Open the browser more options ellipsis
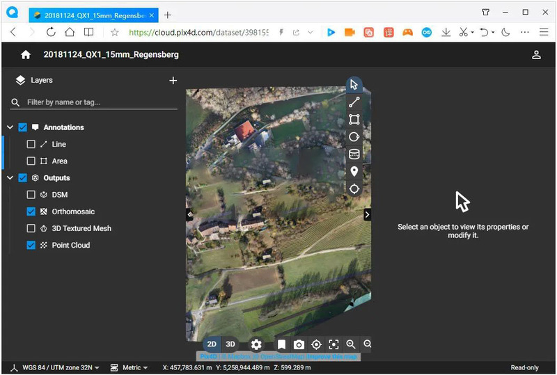Screen dimensions: 557x375 pyautogui.click(x=524, y=32)
